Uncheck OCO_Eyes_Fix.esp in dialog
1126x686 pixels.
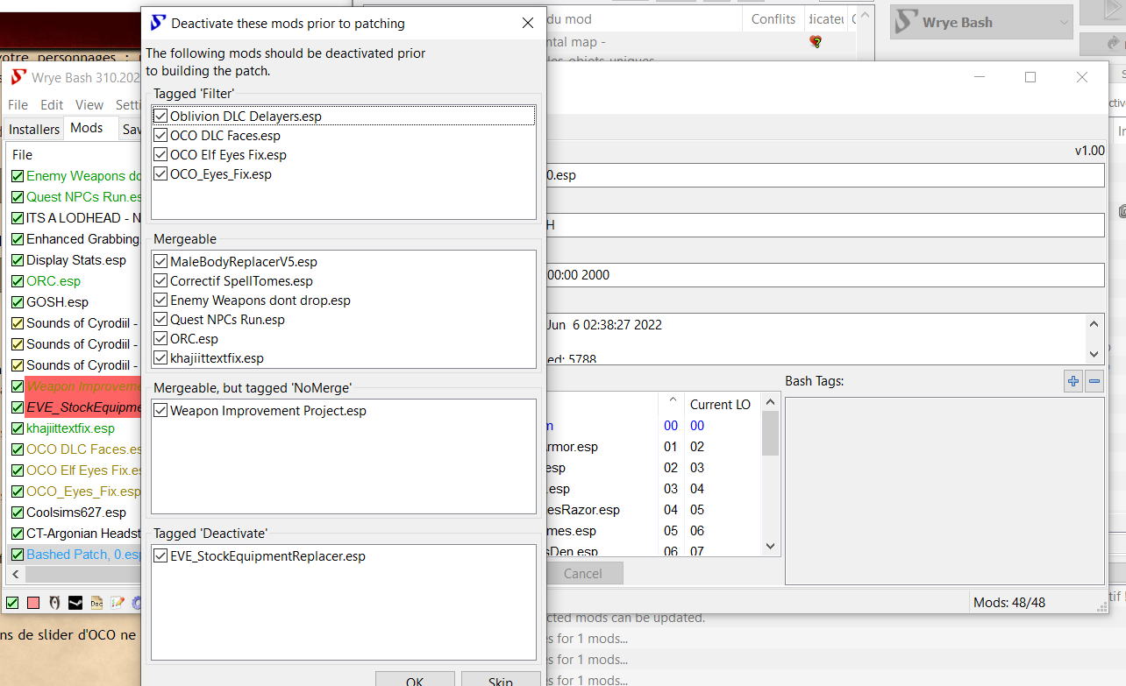coord(160,174)
